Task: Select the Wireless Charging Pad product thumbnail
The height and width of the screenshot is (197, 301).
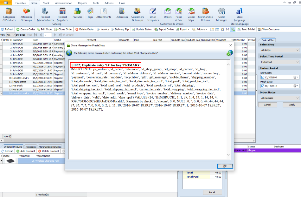Action: pos(10,161)
